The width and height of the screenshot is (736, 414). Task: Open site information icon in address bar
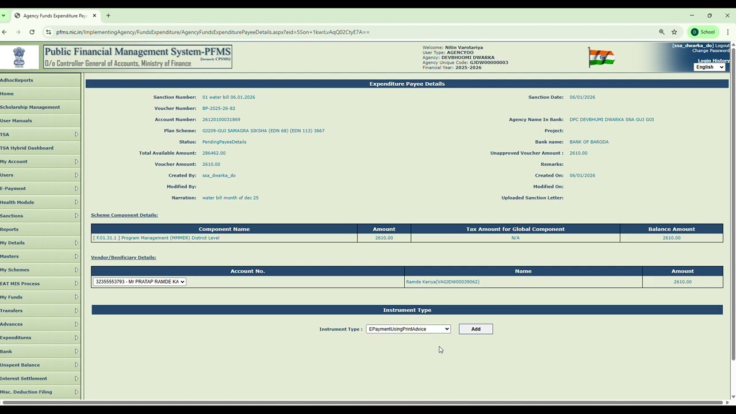pos(48,32)
